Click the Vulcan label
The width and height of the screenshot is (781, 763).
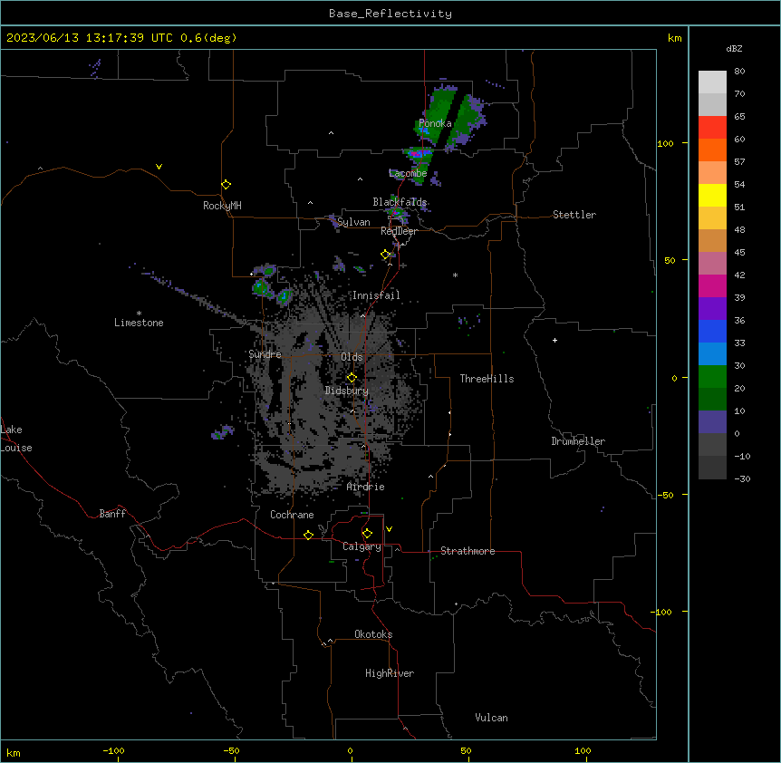[x=491, y=718]
